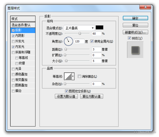Viewport: 159px width, 137px height.
Task: Enable the 描边 style checkbox
Action: pyautogui.click(x=13, y=91)
